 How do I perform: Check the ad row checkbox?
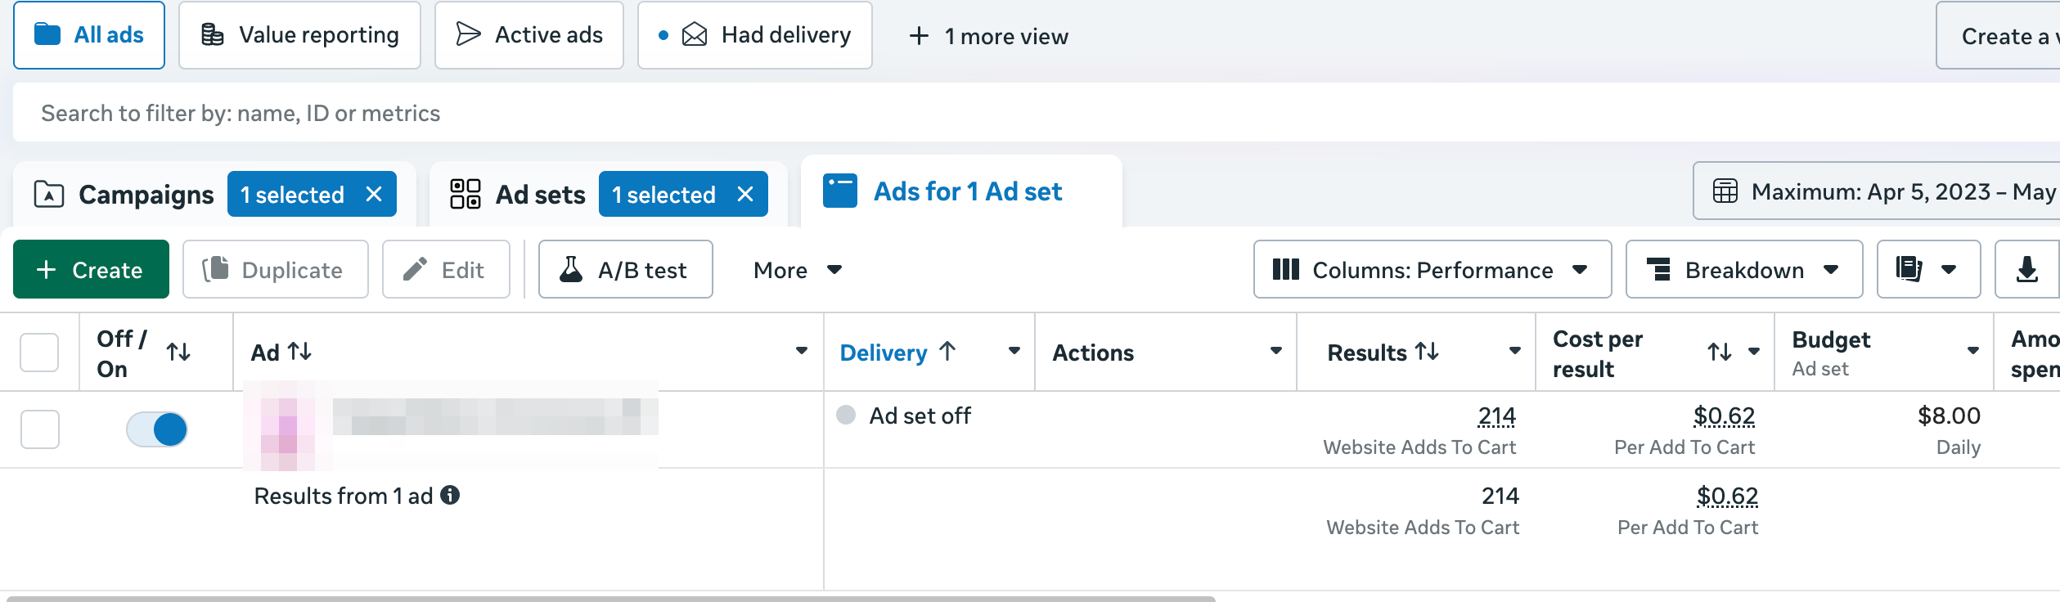[x=40, y=429]
